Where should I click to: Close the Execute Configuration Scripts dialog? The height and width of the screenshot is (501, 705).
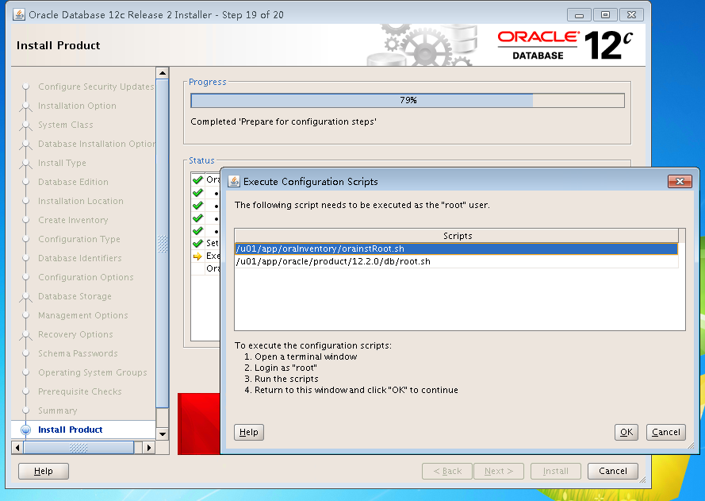click(x=680, y=181)
